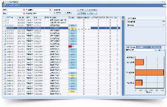Select the second, unselected radio button option

[66, 13]
